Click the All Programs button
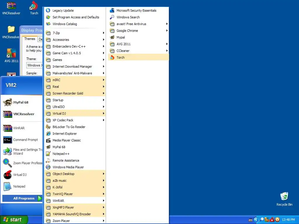This screenshot has height=224, width=299. pyautogui.click(x=22, y=198)
